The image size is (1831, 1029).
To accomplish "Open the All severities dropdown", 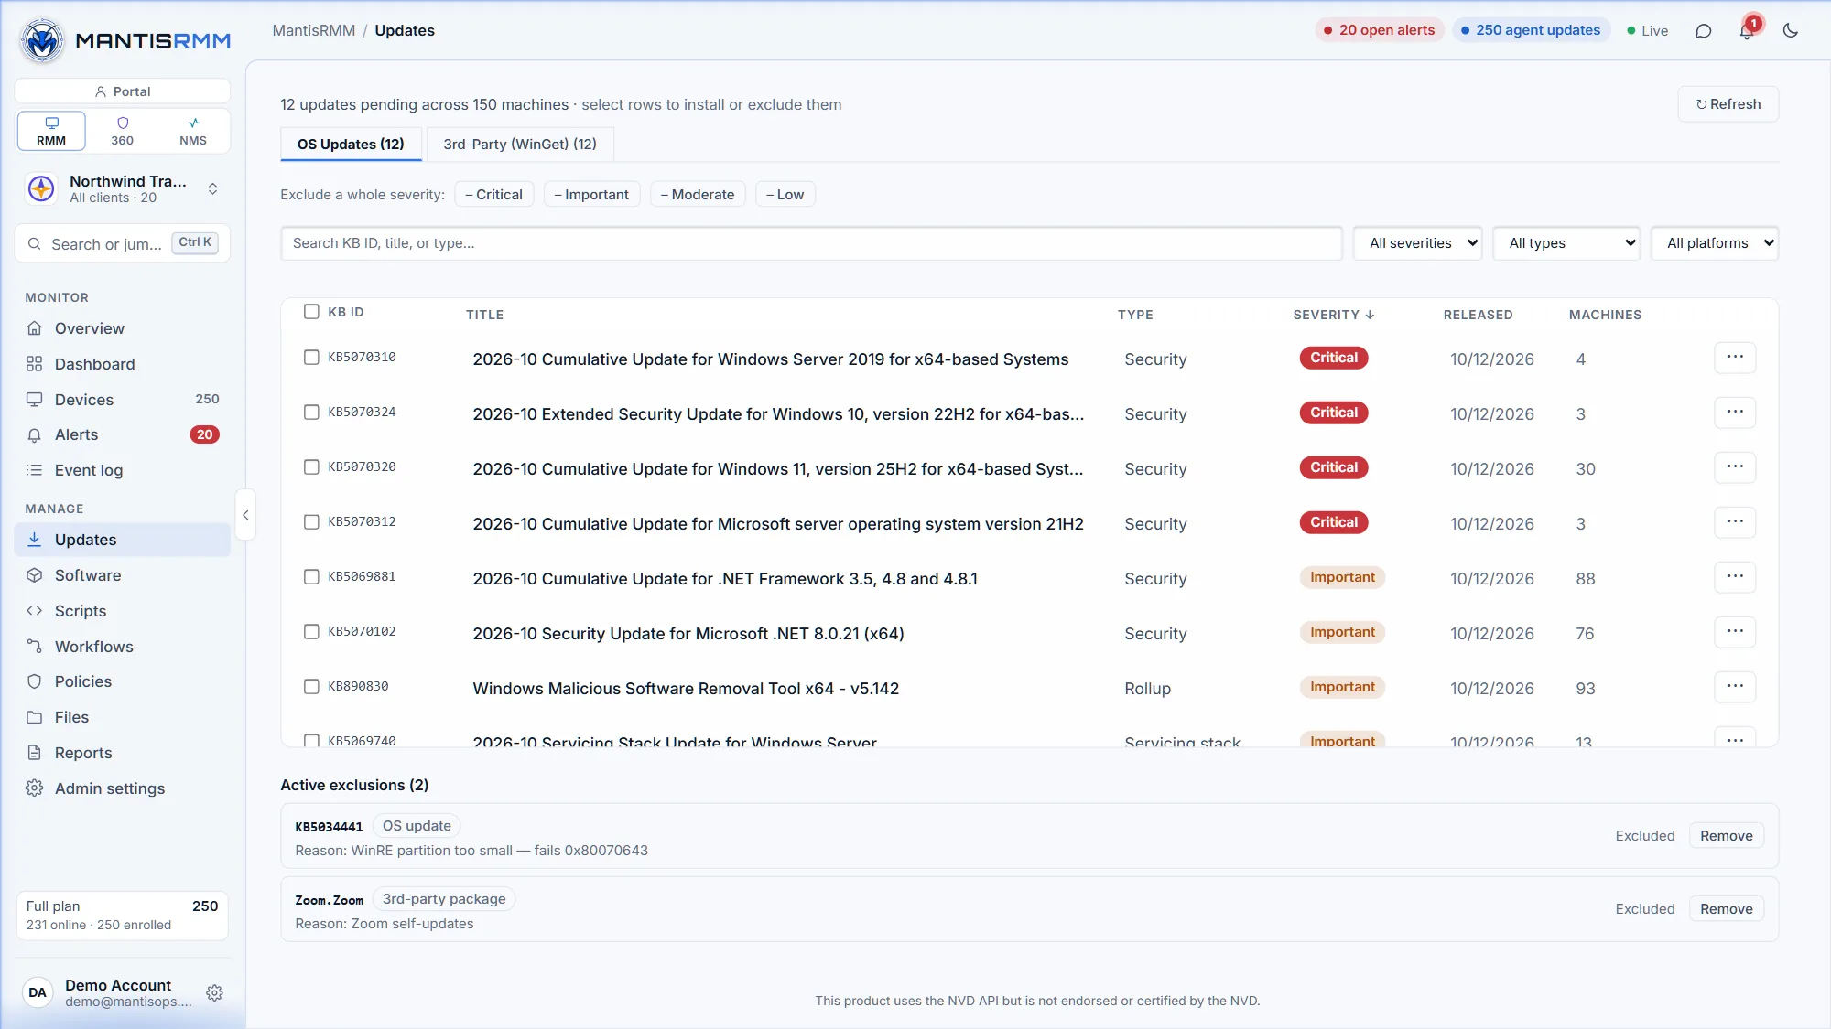I will [x=1418, y=243].
